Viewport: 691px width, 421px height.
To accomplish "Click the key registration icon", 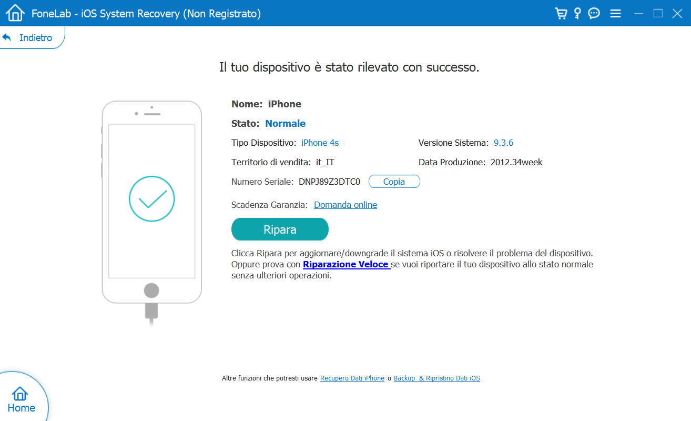I will 577,13.
